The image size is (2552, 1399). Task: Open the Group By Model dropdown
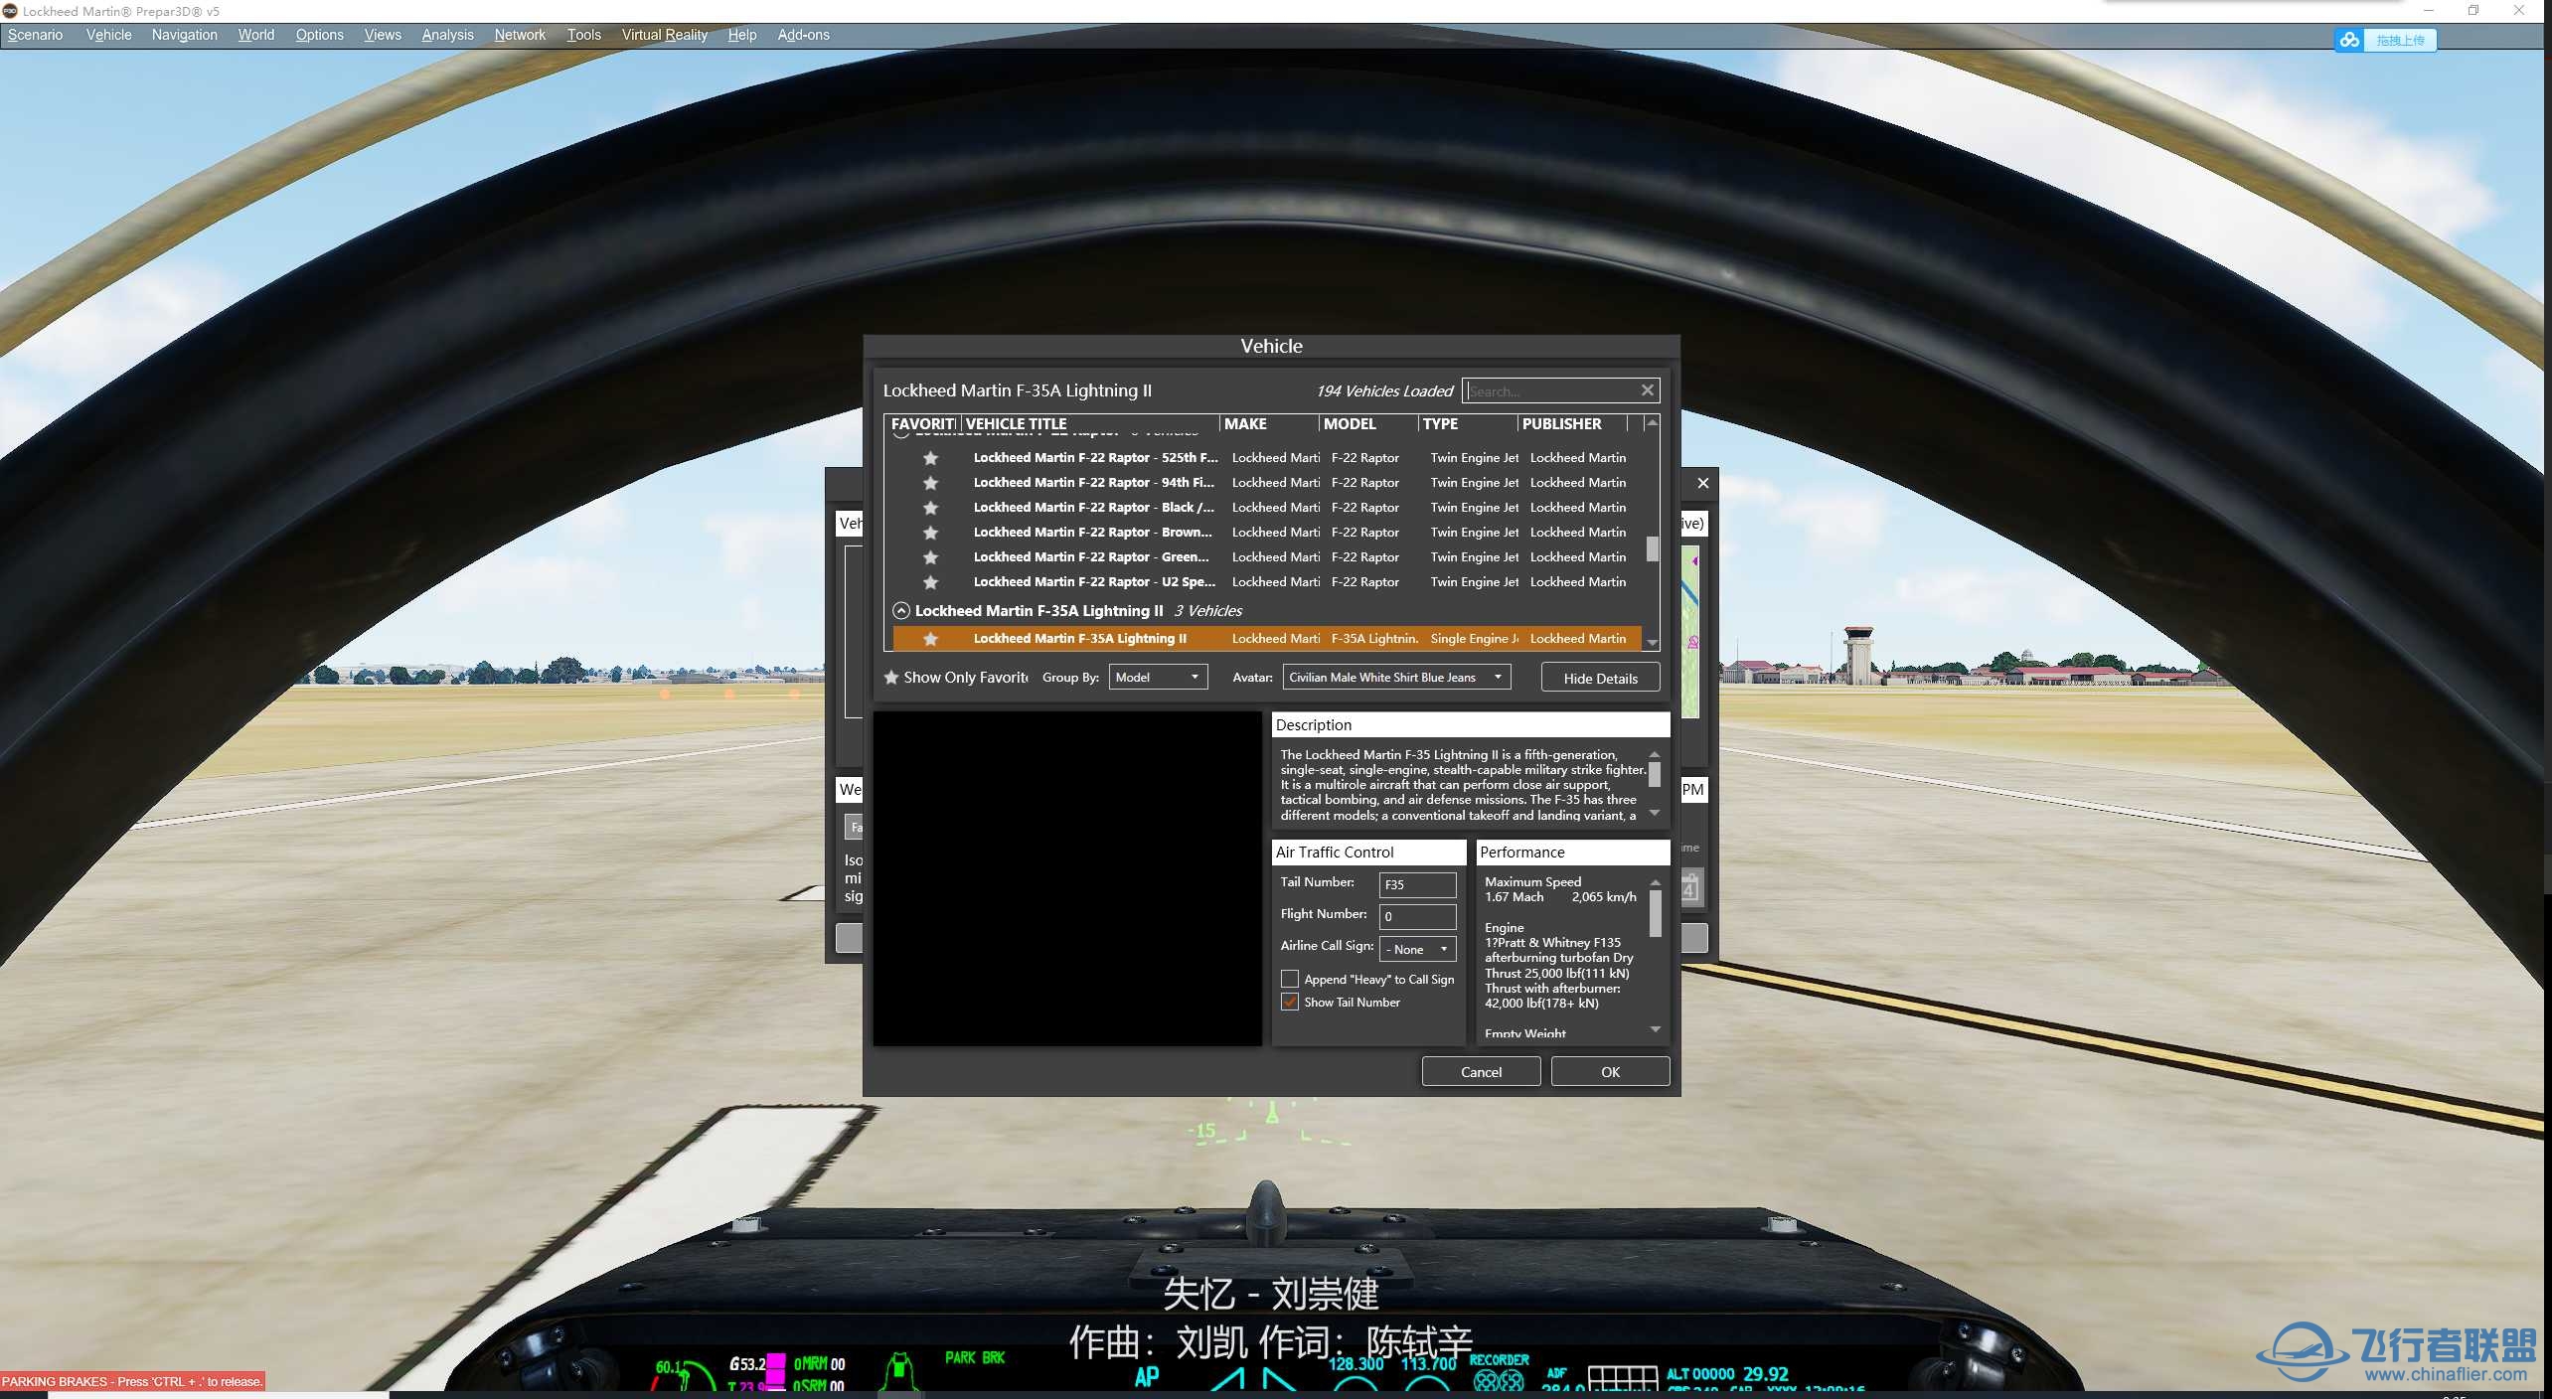pyautogui.click(x=1158, y=678)
